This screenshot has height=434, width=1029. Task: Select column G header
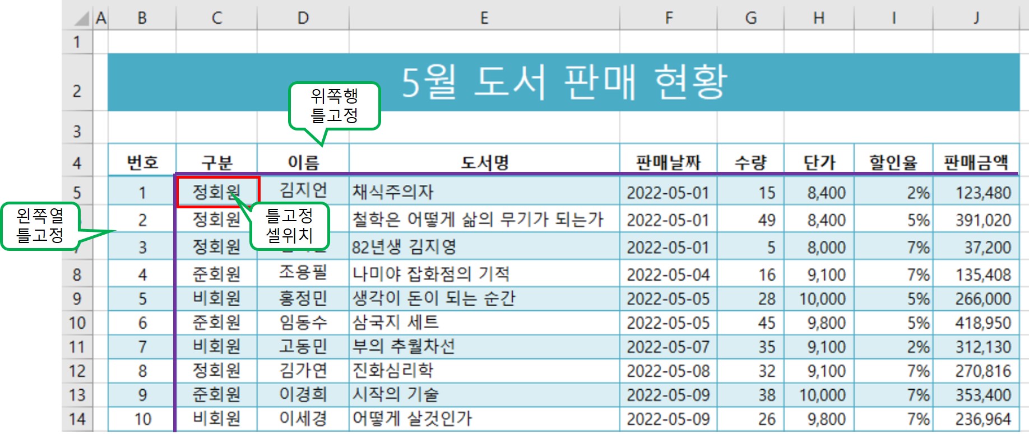click(751, 18)
